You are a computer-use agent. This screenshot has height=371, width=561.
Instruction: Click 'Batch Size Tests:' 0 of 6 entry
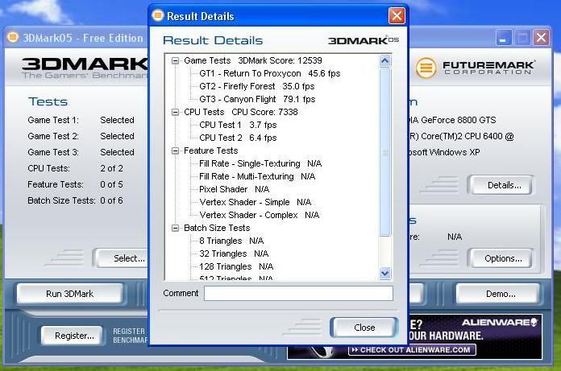(x=75, y=200)
